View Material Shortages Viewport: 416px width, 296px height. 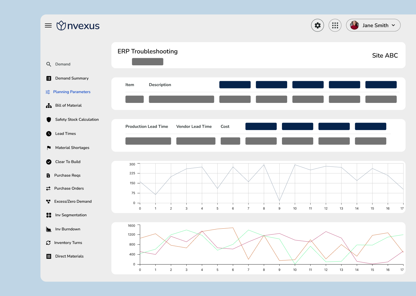(x=73, y=148)
